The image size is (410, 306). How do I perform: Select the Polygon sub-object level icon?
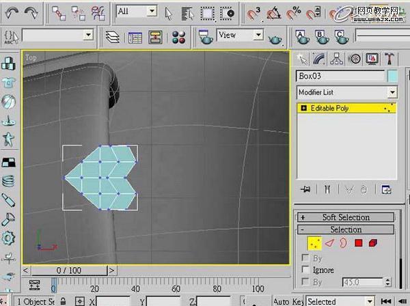coord(359,243)
